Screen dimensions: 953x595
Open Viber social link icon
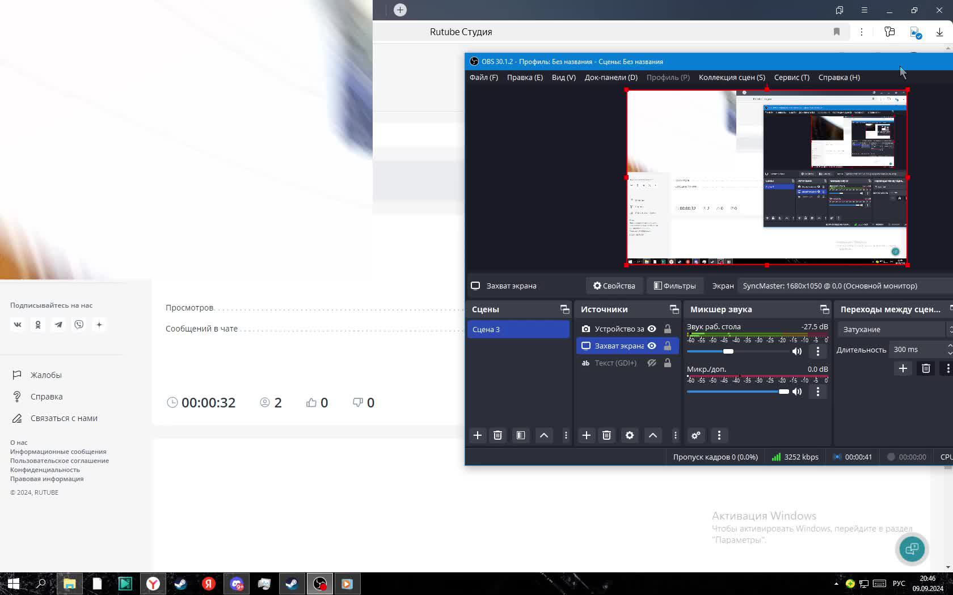pos(79,325)
